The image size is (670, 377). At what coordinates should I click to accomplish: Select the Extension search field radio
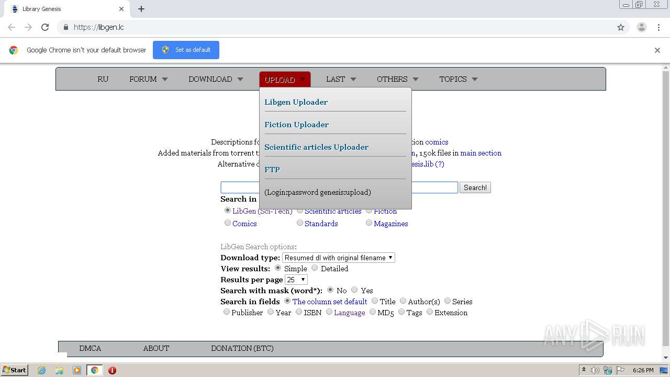(x=430, y=312)
